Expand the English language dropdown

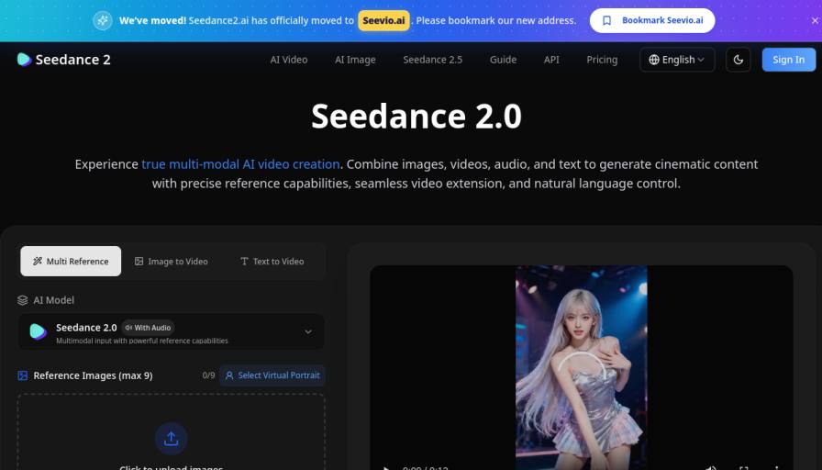(x=677, y=60)
